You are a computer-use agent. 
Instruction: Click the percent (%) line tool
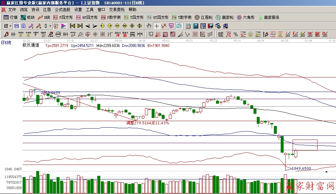tap(235, 34)
